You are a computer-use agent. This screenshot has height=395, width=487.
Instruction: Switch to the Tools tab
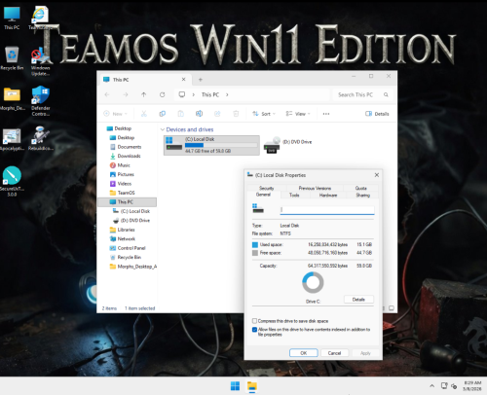point(294,195)
